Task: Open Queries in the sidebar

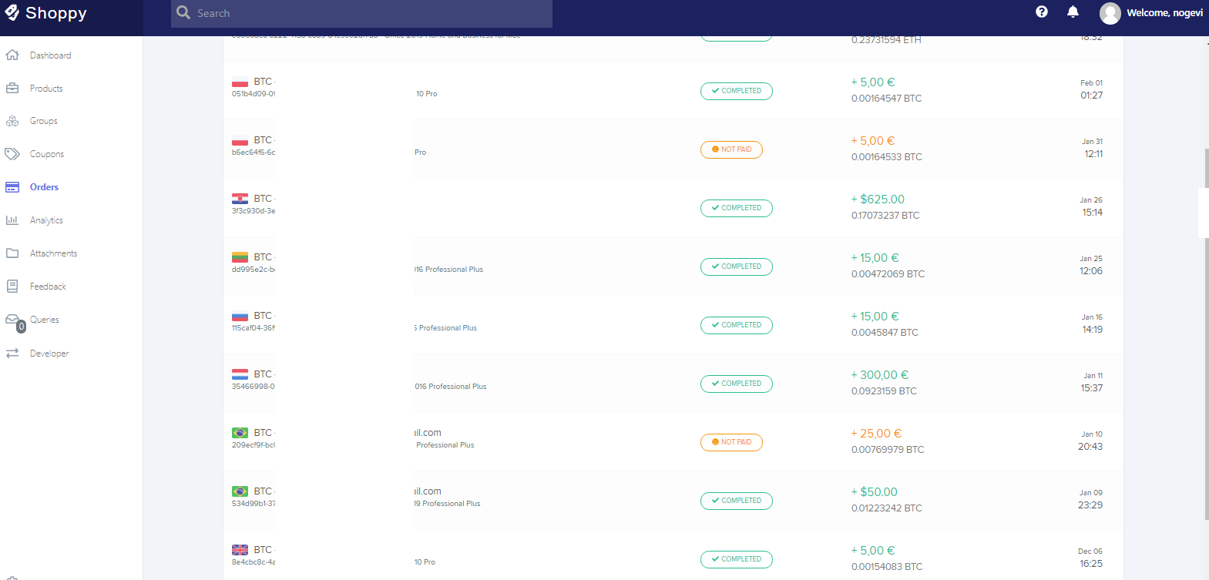Action: [45, 320]
